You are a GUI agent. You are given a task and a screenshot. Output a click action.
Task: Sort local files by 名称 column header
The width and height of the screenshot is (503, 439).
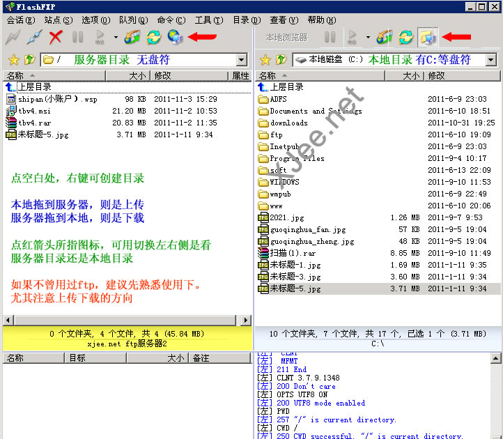[x=320, y=76]
